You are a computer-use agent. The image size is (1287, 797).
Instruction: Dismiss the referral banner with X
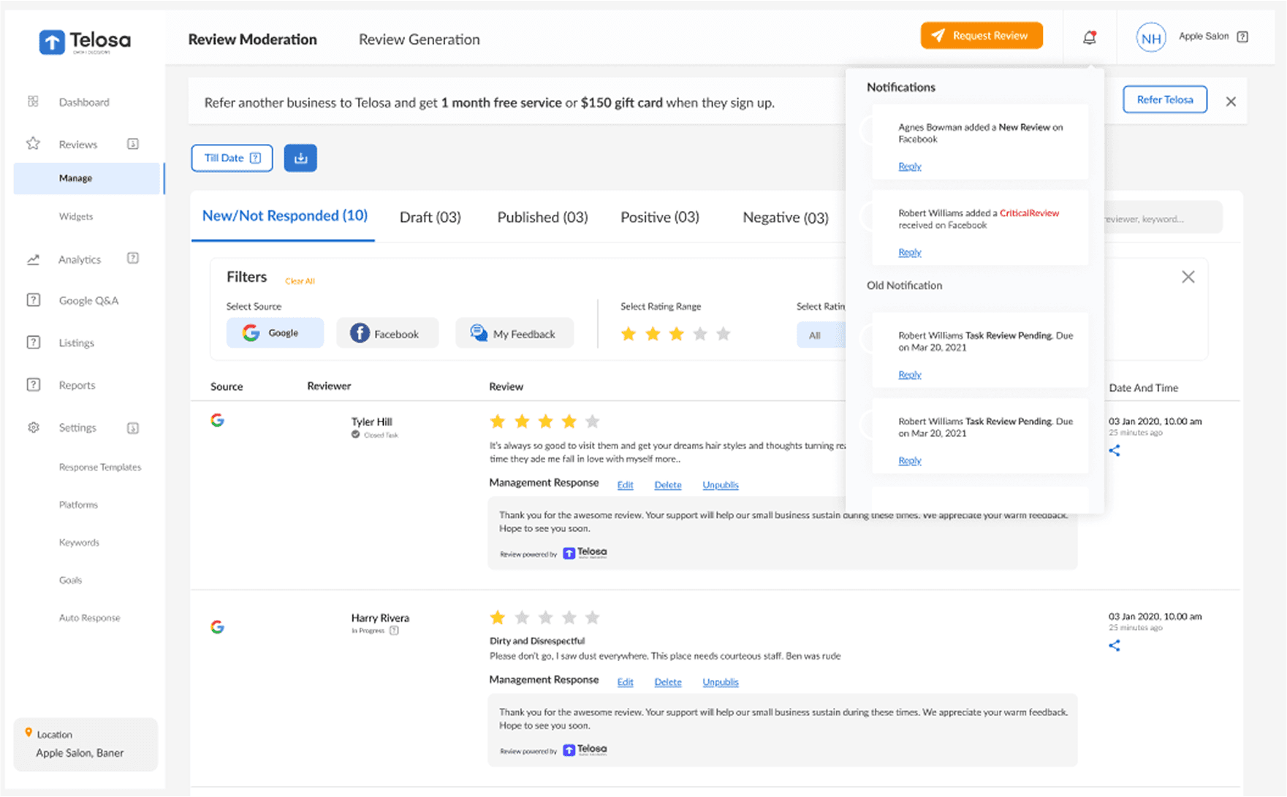(1231, 102)
